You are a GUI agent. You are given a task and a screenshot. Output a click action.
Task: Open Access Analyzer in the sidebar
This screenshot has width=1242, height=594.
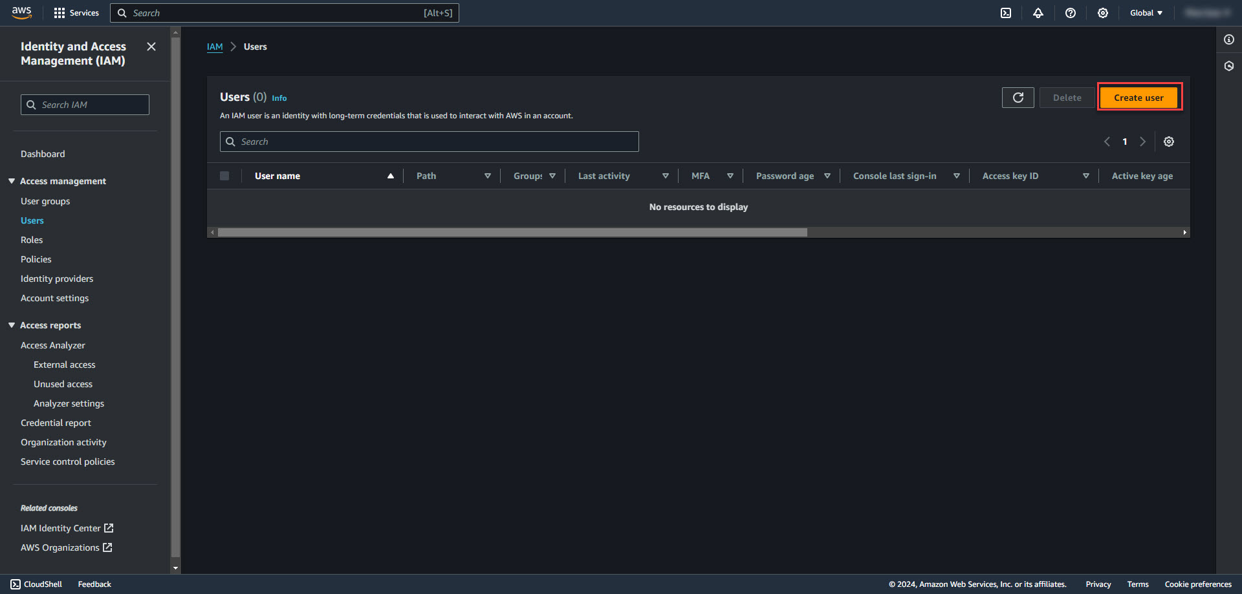point(53,345)
